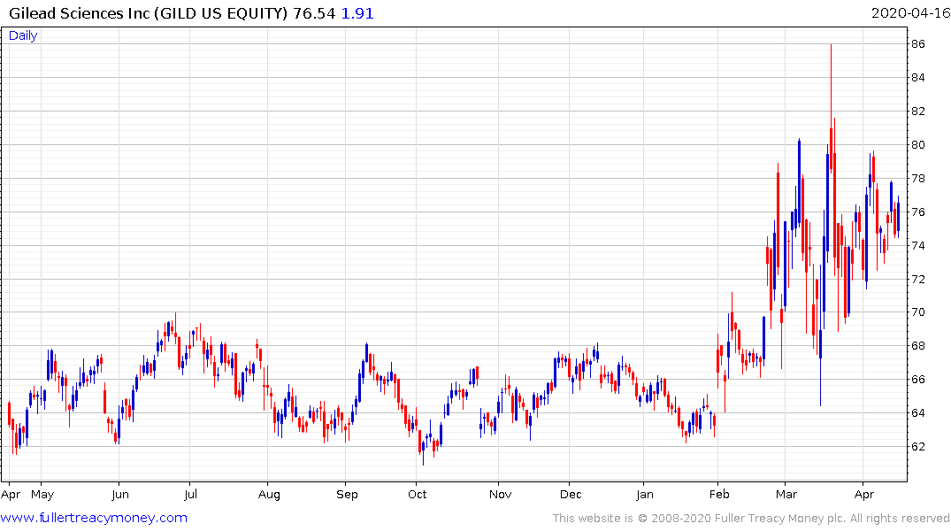Click the Mar month label on time axis
Viewport: 951px width, 531px height.
tap(786, 495)
